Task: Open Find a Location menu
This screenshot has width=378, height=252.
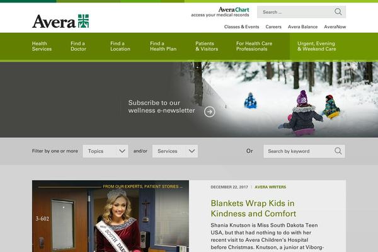Action: point(120,46)
